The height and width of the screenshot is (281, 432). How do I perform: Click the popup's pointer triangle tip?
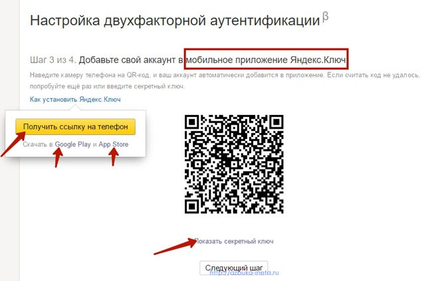(76, 107)
